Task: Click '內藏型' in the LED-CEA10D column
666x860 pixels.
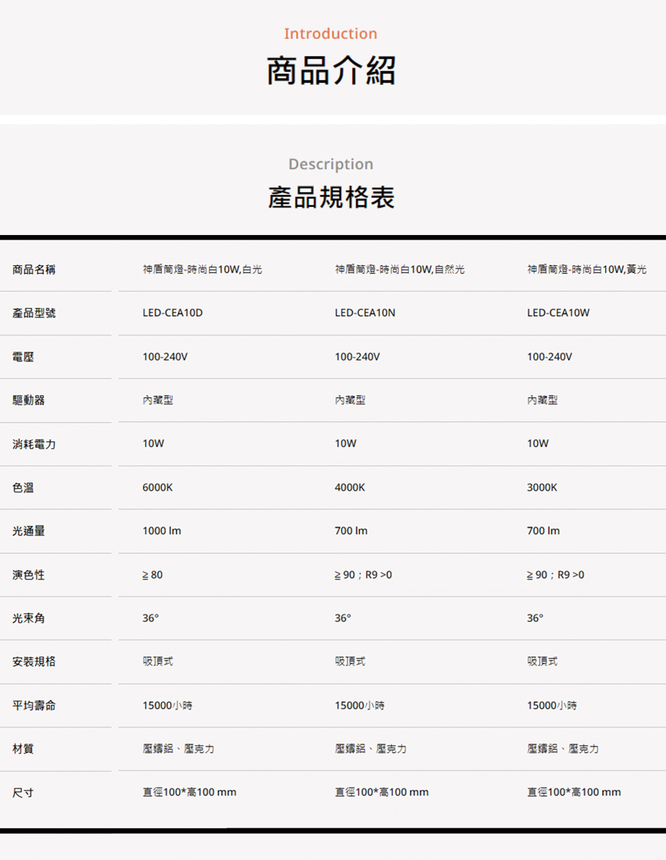Action: (x=158, y=400)
